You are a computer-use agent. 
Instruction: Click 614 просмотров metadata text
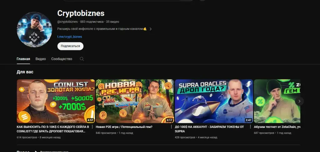[27, 137]
